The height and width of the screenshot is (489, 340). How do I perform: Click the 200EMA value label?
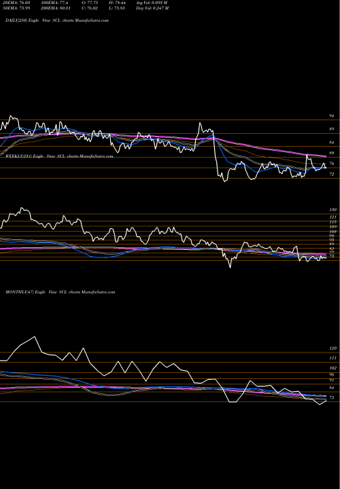(x=56, y=8)
